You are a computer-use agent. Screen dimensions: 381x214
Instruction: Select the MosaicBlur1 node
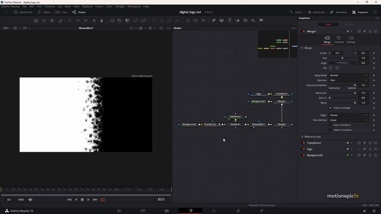tap(258, 124)
